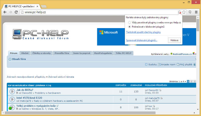Viewport: 201px width, 116px height.
Task: Switch to the Hledat tab
Action: (25, 53)
